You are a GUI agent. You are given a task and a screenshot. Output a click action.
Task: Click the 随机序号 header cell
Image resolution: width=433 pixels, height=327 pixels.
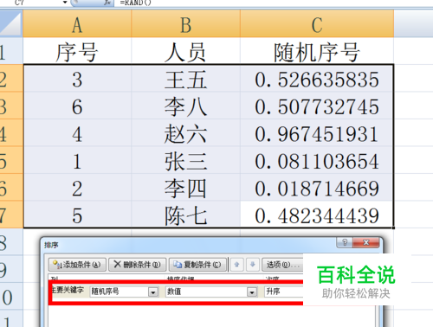coord(317,51)
